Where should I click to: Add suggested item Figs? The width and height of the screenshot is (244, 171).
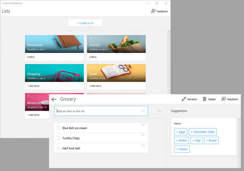196,141
